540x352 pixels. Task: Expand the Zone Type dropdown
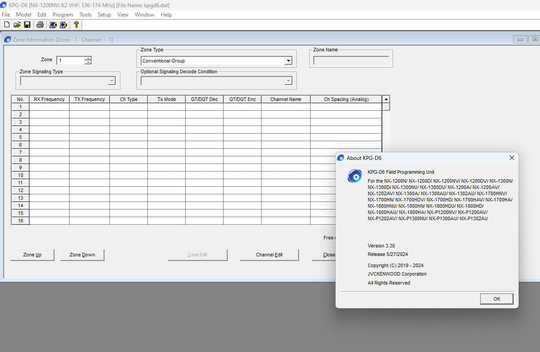[x=288, y=61]
